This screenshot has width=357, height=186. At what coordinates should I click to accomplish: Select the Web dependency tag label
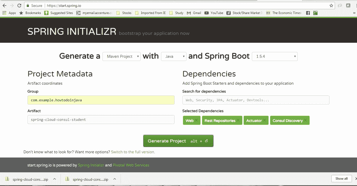pos(190,121)
